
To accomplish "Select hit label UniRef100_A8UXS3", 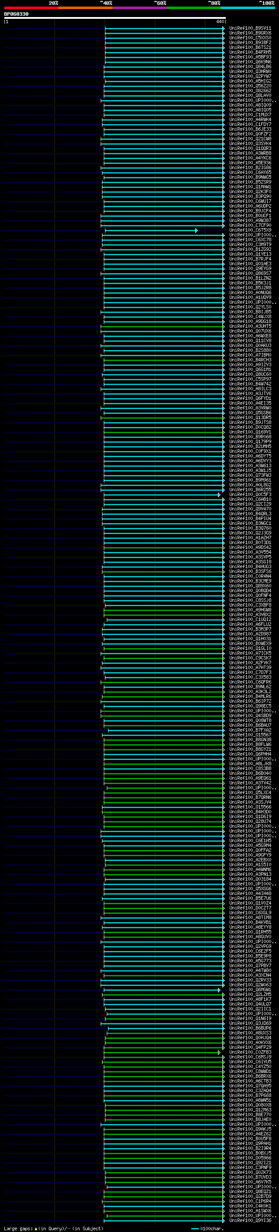I will tap(250, 1033).
